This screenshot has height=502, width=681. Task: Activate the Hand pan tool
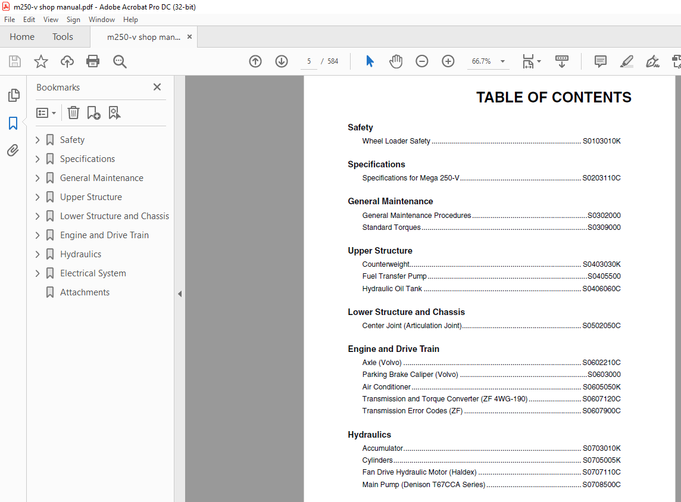[396, 61]
